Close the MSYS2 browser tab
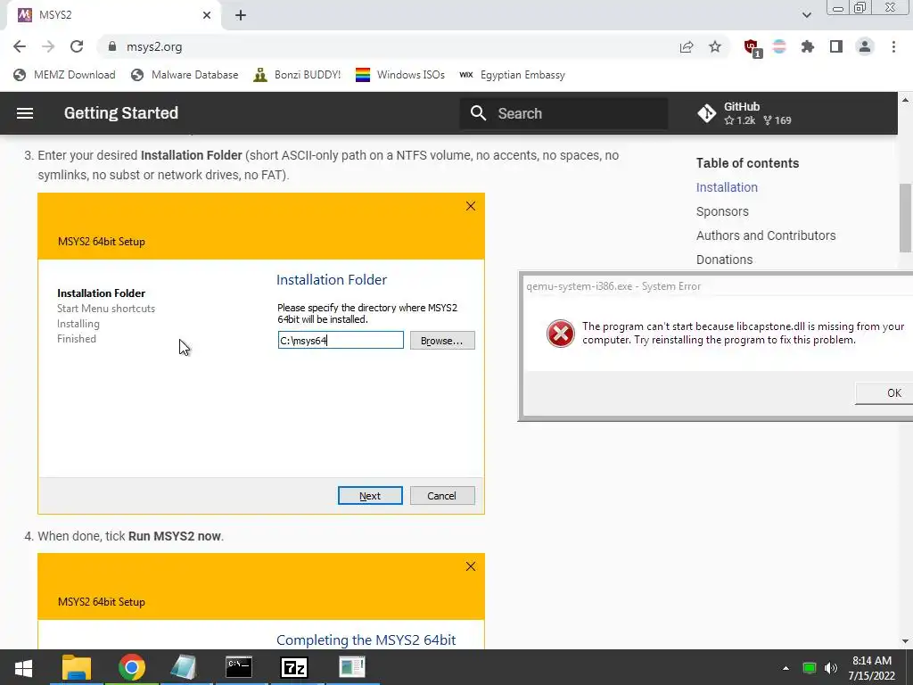Viewport: 913px width, 685px height. point(207,15)
